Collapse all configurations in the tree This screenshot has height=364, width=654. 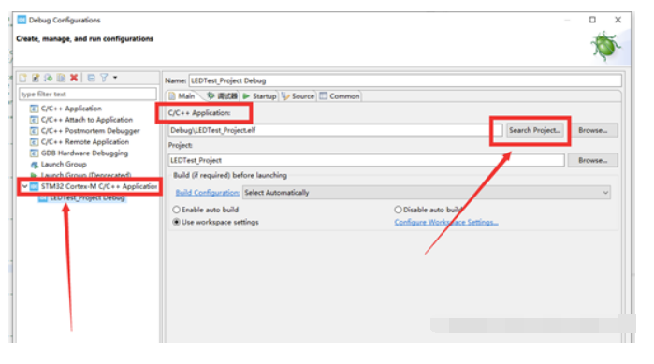pos(92,78)
